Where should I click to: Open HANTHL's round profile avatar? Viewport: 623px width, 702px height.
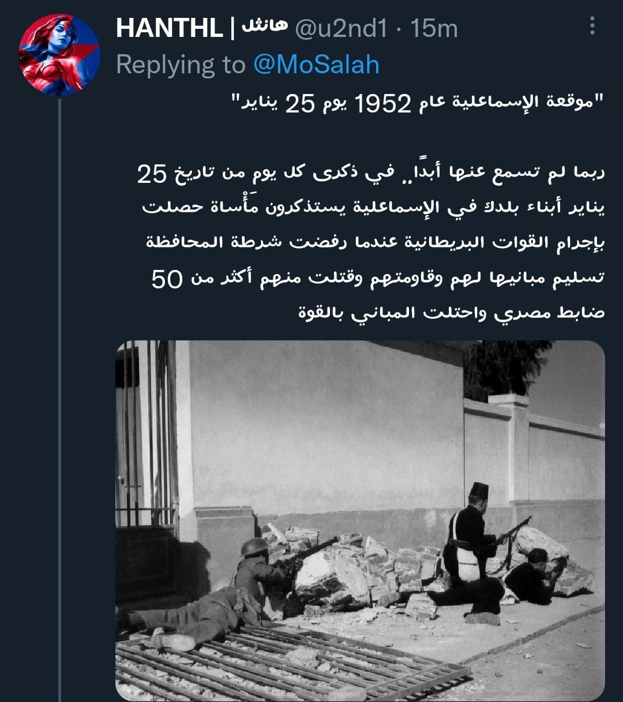pos(59,55)
